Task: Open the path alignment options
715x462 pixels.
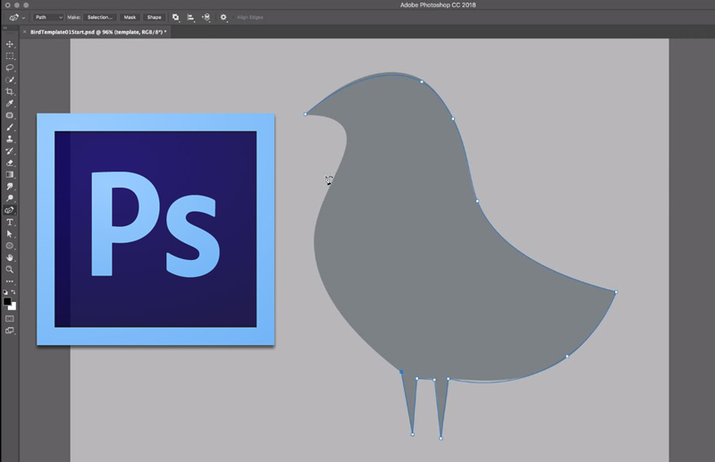Action: [190, 17]
